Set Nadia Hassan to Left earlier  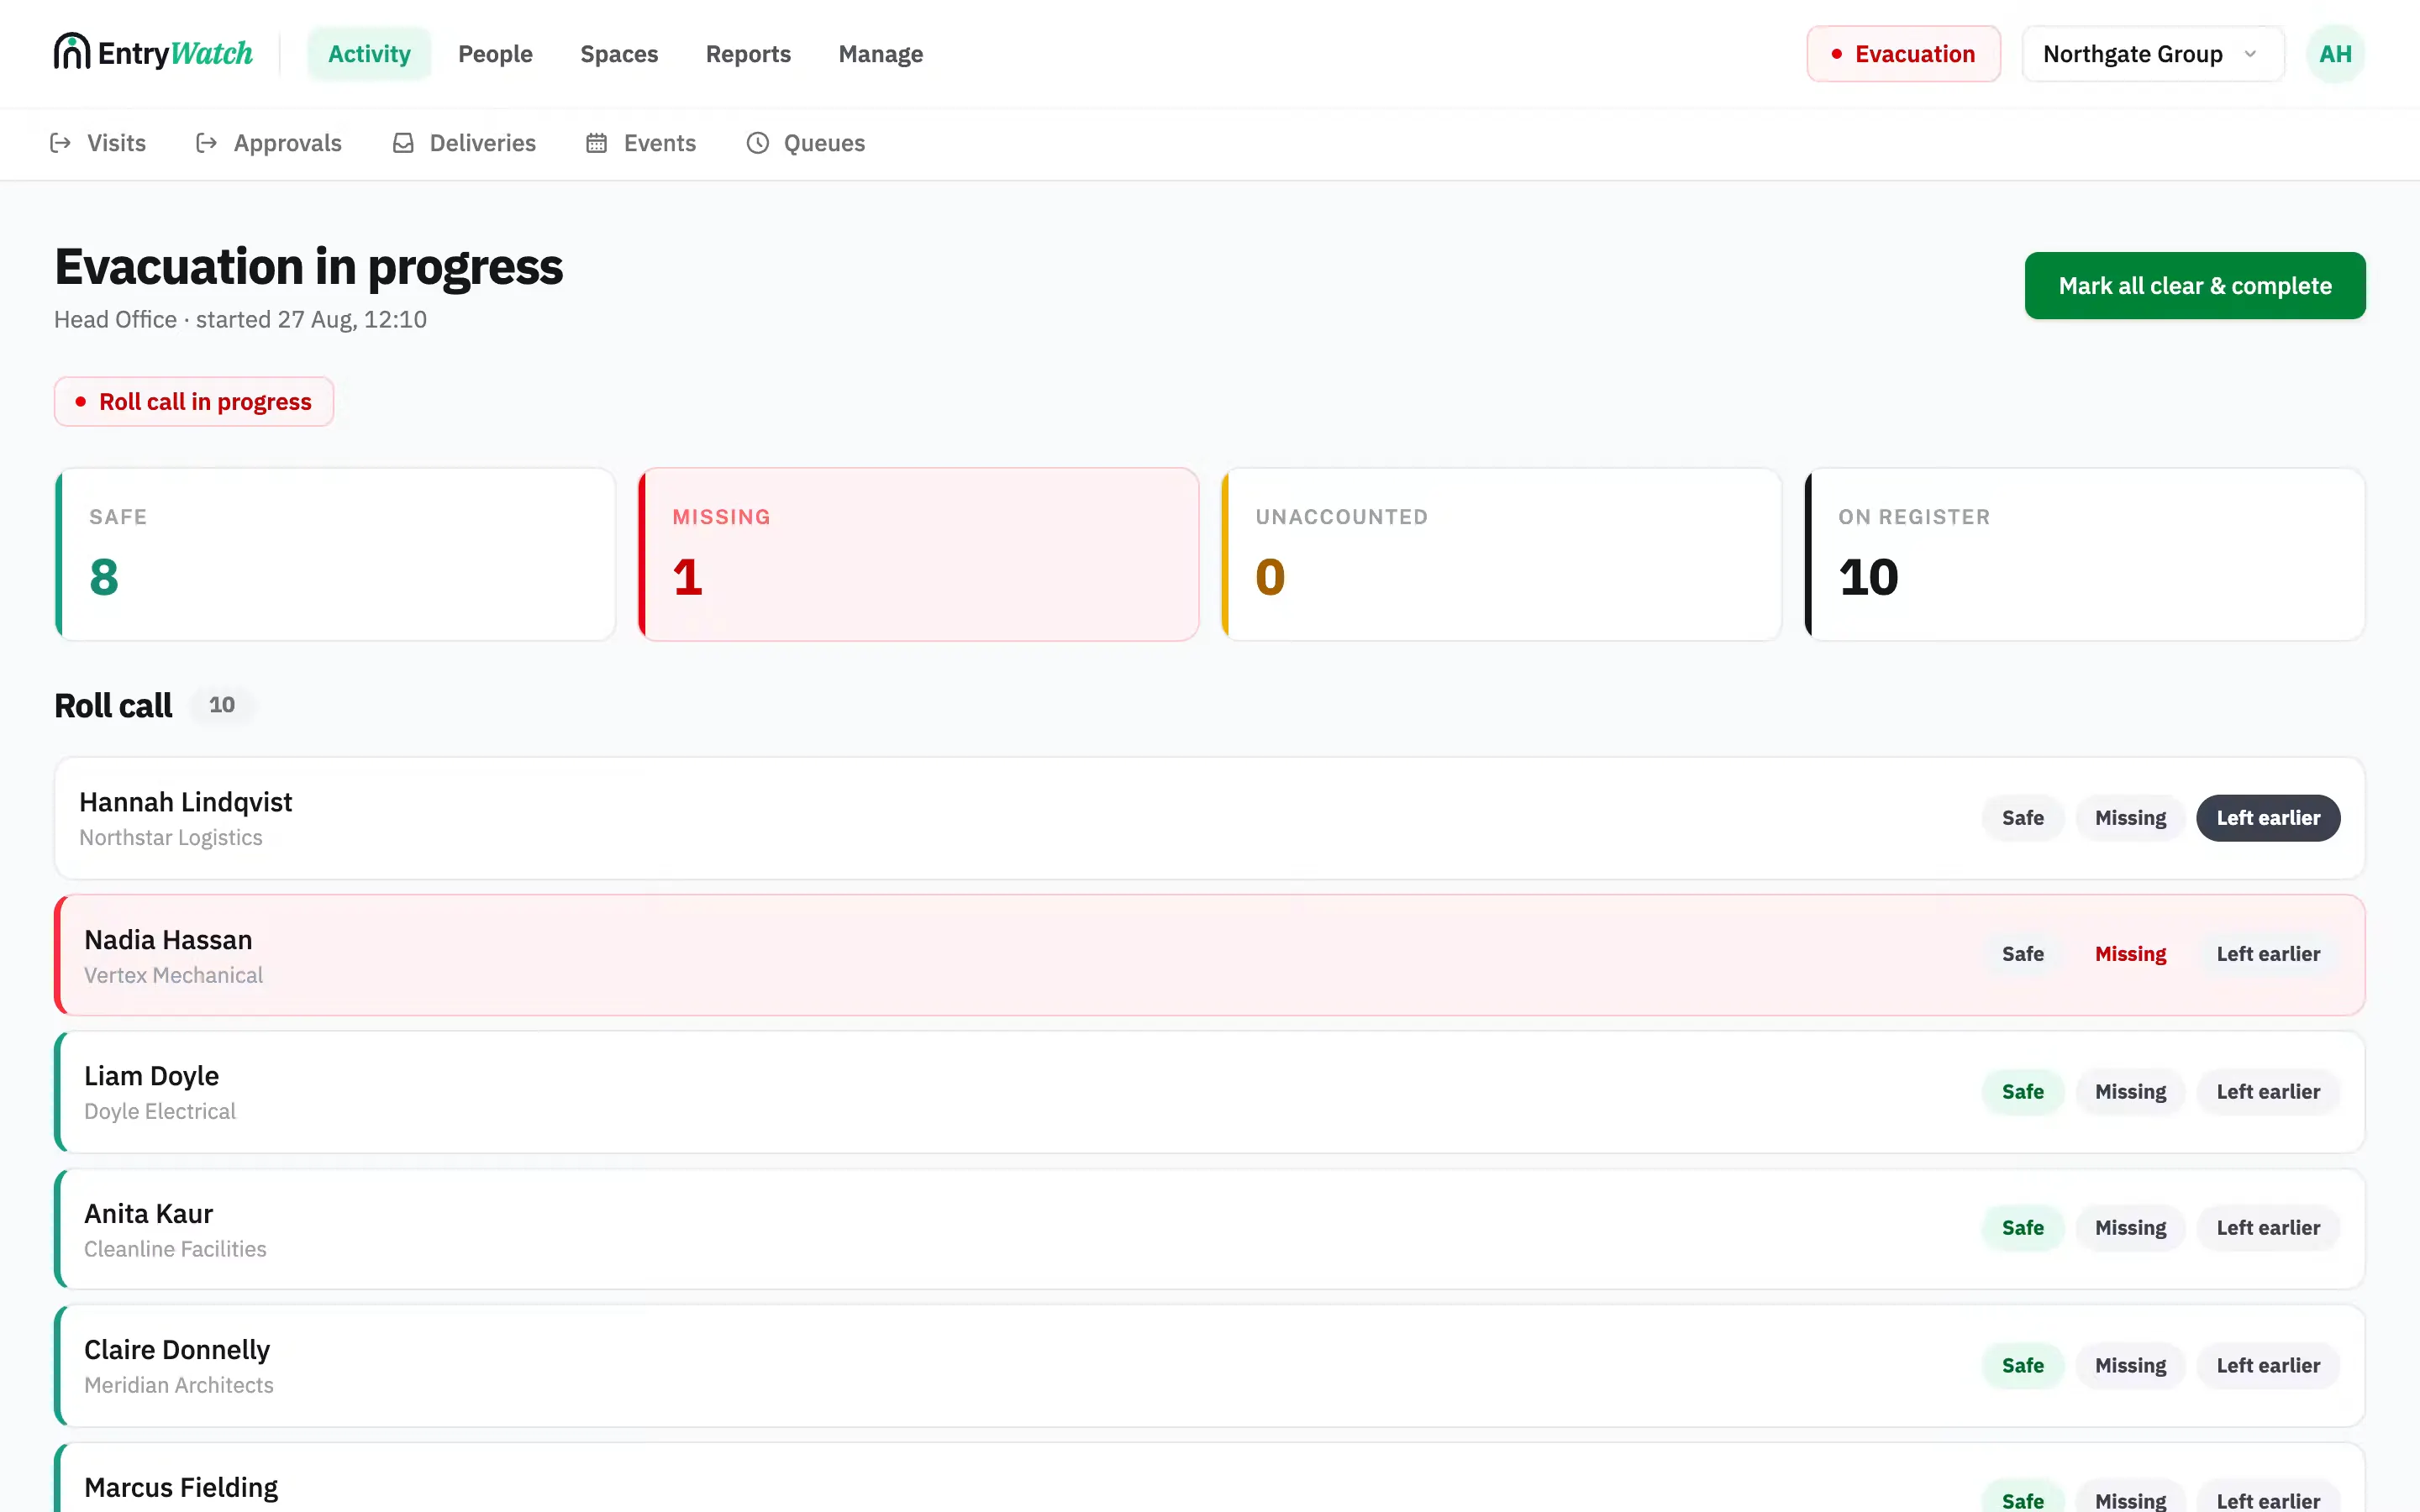coord(2268,954)
